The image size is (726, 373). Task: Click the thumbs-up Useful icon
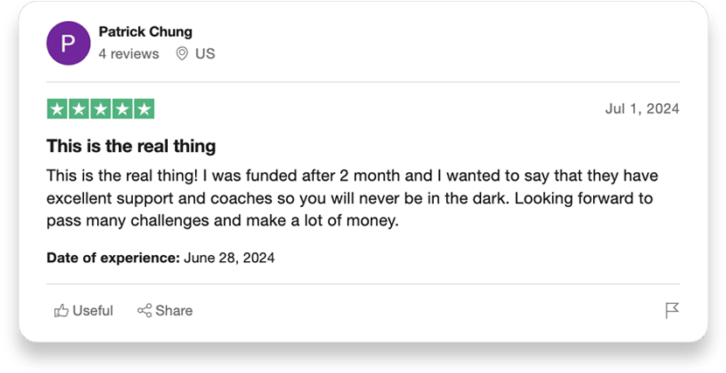pos(61,311)
